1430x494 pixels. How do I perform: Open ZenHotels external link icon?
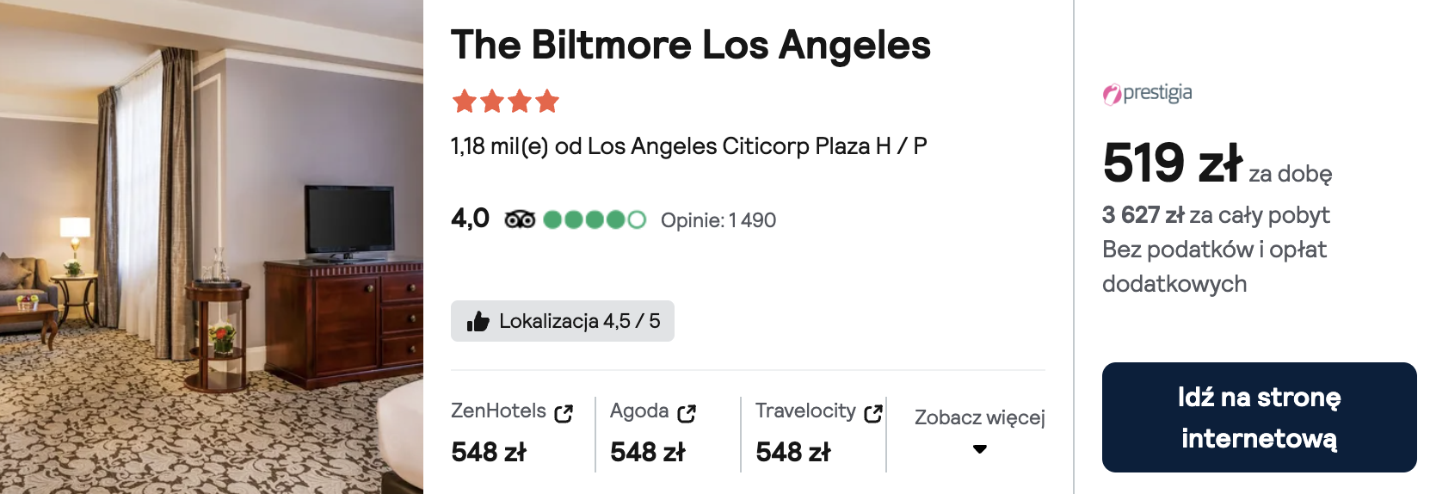(564, 414)
